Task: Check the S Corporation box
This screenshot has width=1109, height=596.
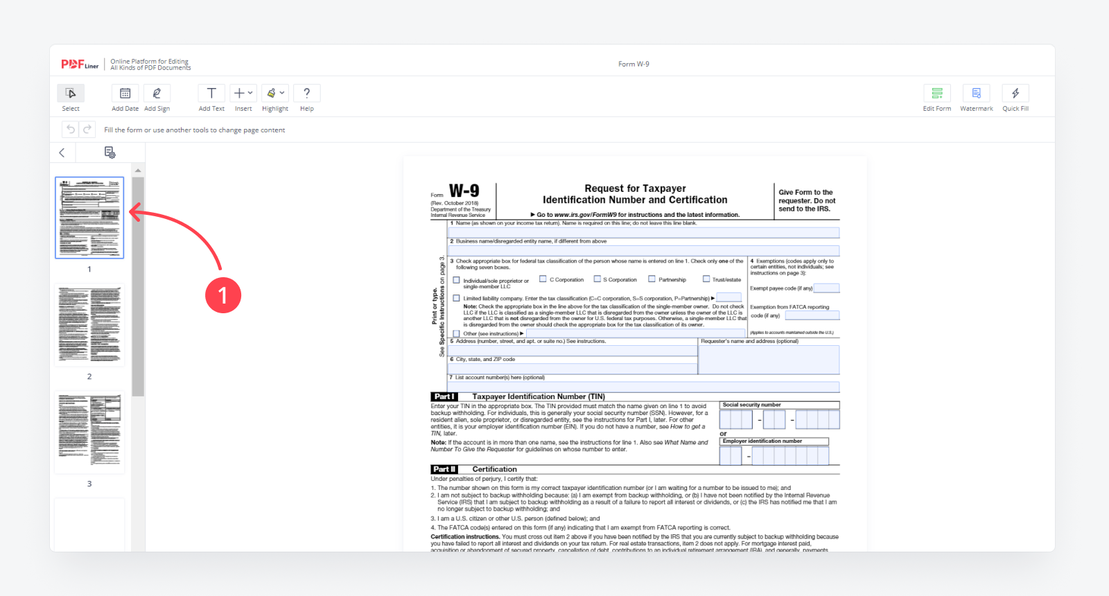Action: [597, 279]
